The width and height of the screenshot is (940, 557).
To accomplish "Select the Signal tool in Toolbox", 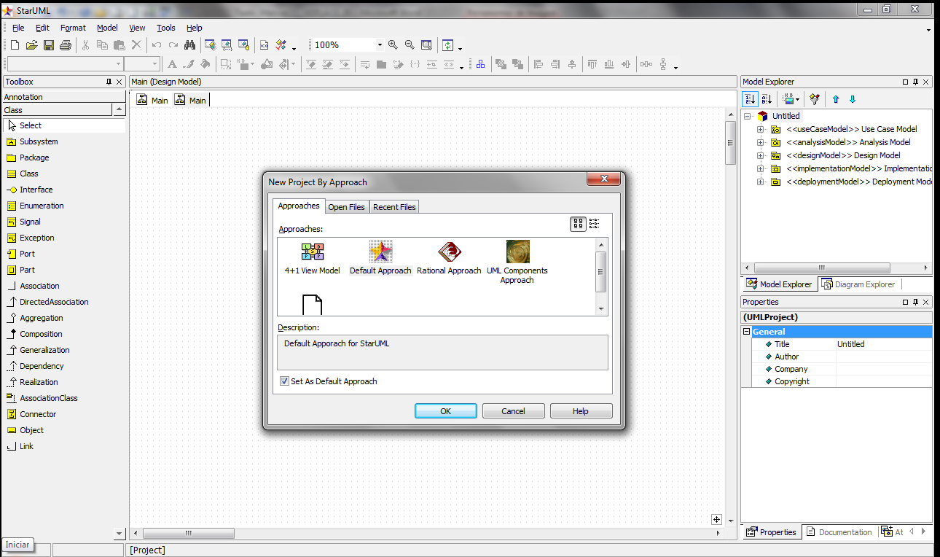I will coord(30,222).
